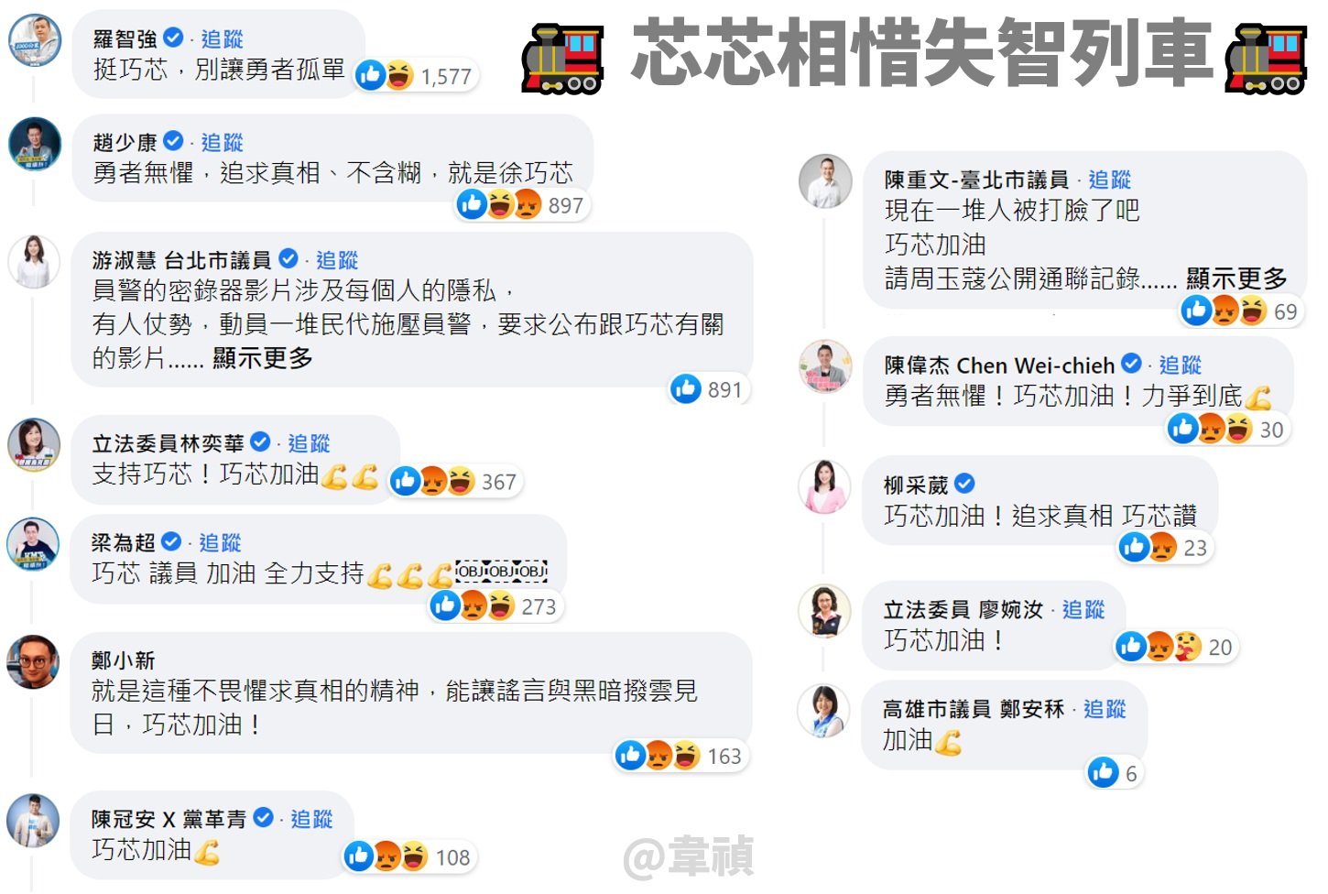
Task: Open reactions count 1,577 on 羅智強's comment
Action: [x=416, y=75]
